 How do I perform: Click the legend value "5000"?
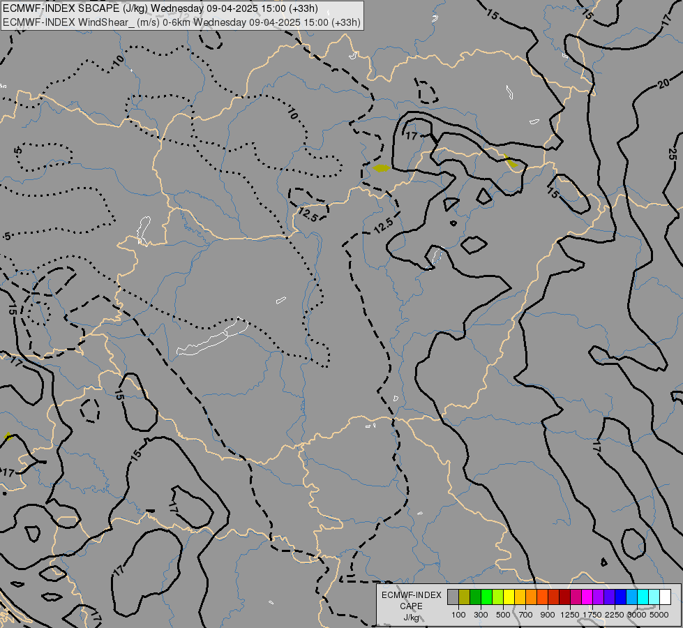pos(659,615)
